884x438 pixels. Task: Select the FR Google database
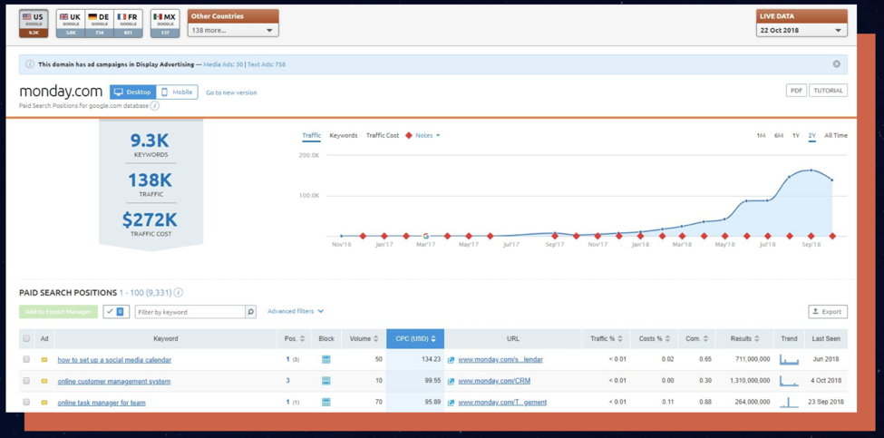pyautogui.click(x=128, y=24)
